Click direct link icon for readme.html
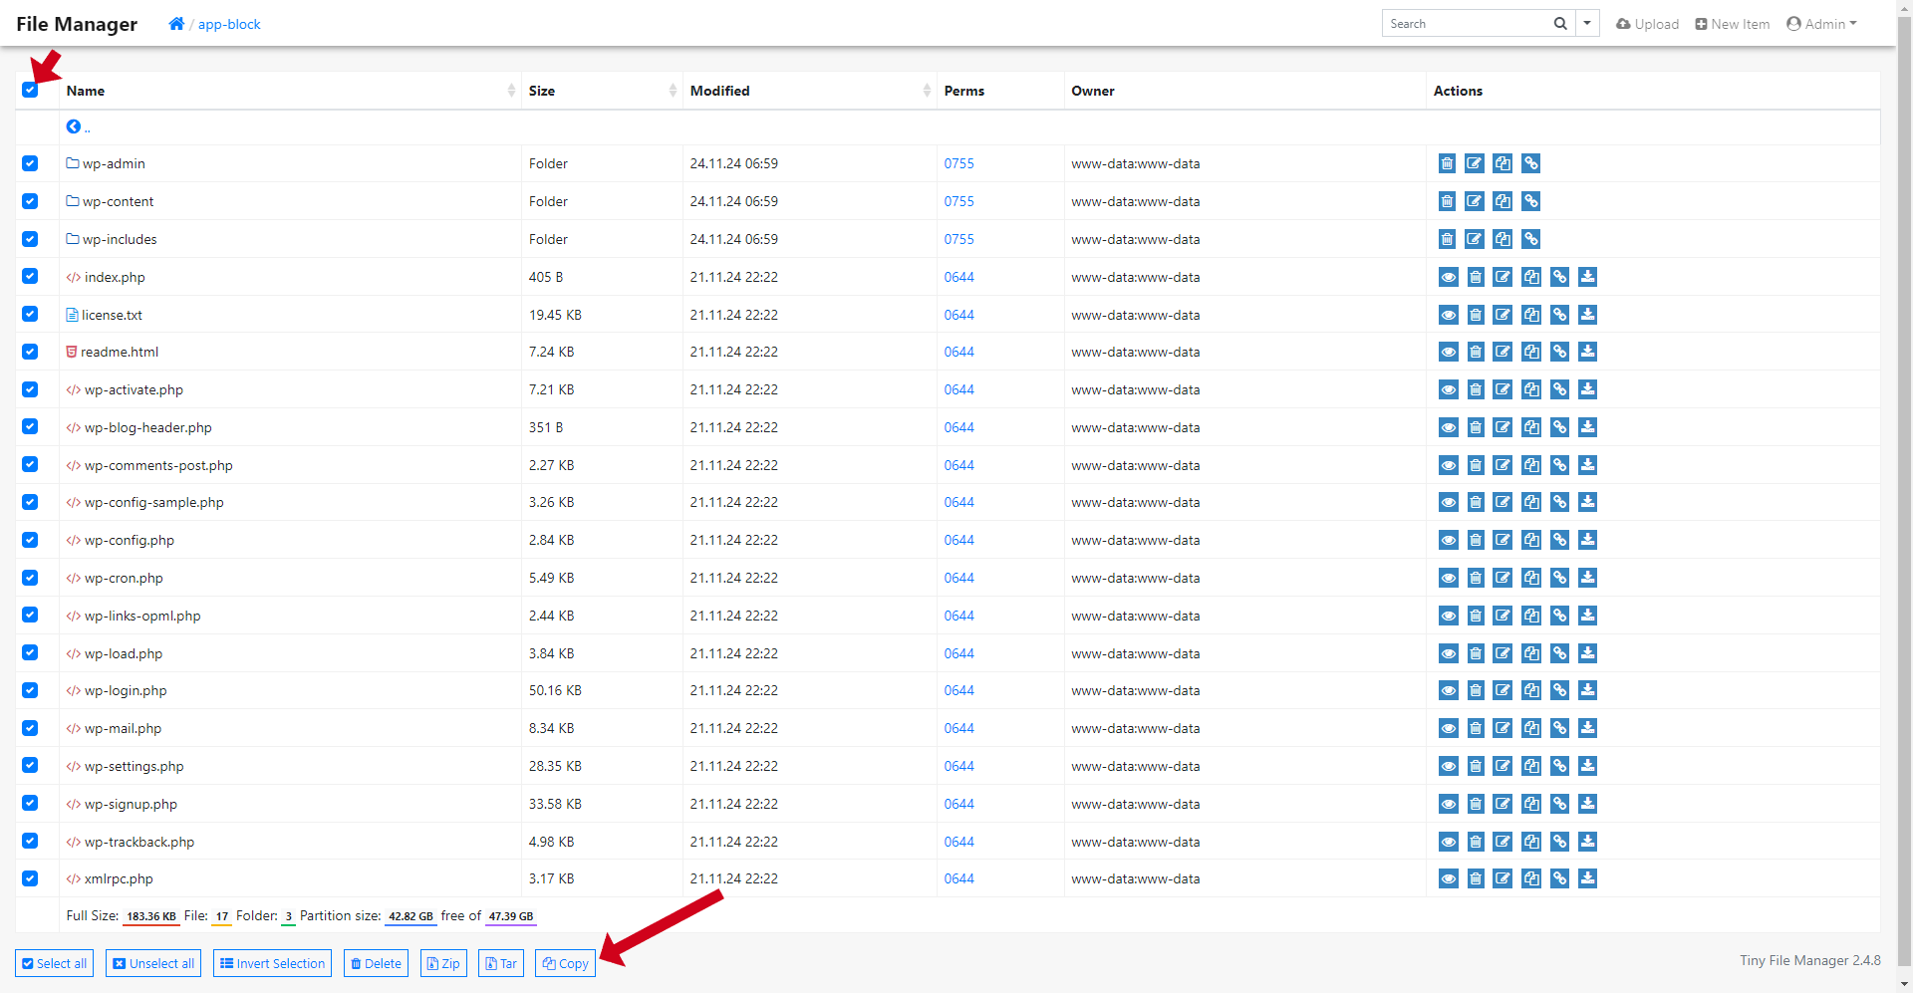This screenshot has width=1913, height=993. [1560, 352]
